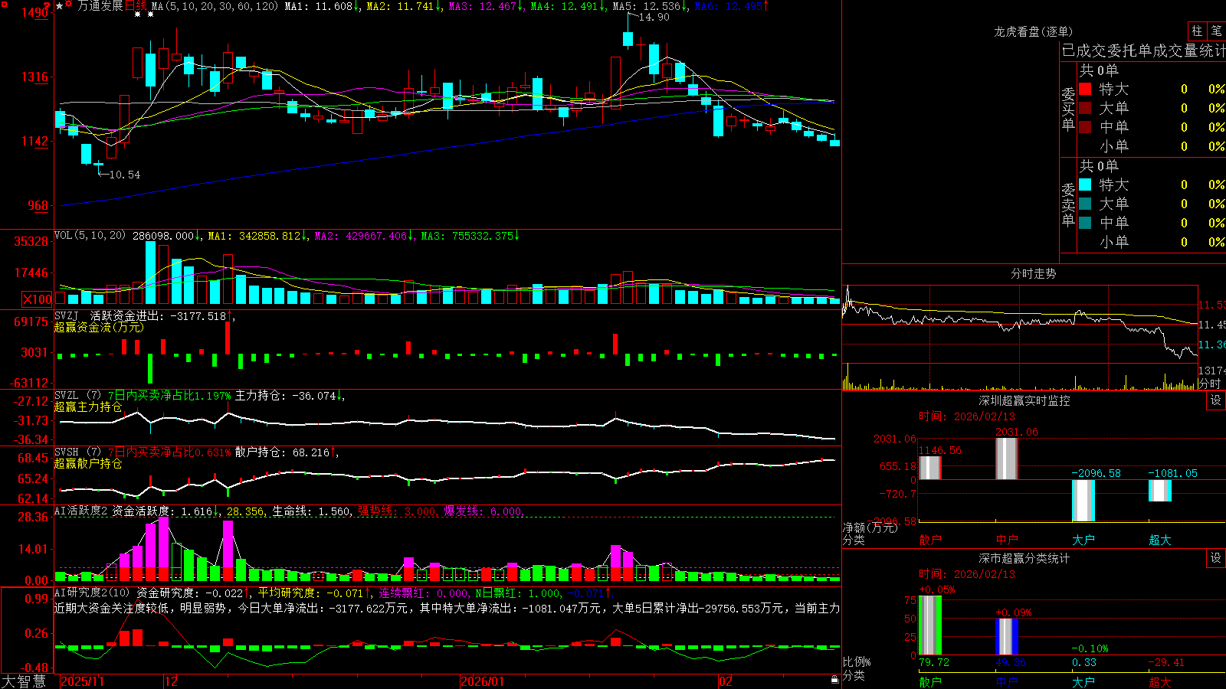Screen dimensions: 1226x689
Task: Click the 中户 bar labeled 2031.06
Action: point(1006,459)
